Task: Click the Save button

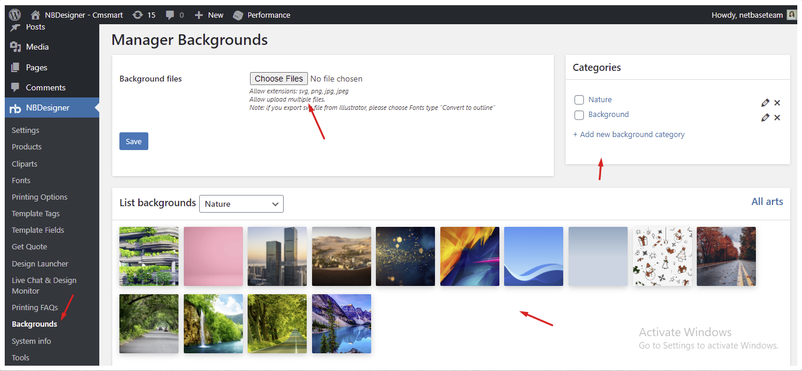Action: click(x=134, y=141)
